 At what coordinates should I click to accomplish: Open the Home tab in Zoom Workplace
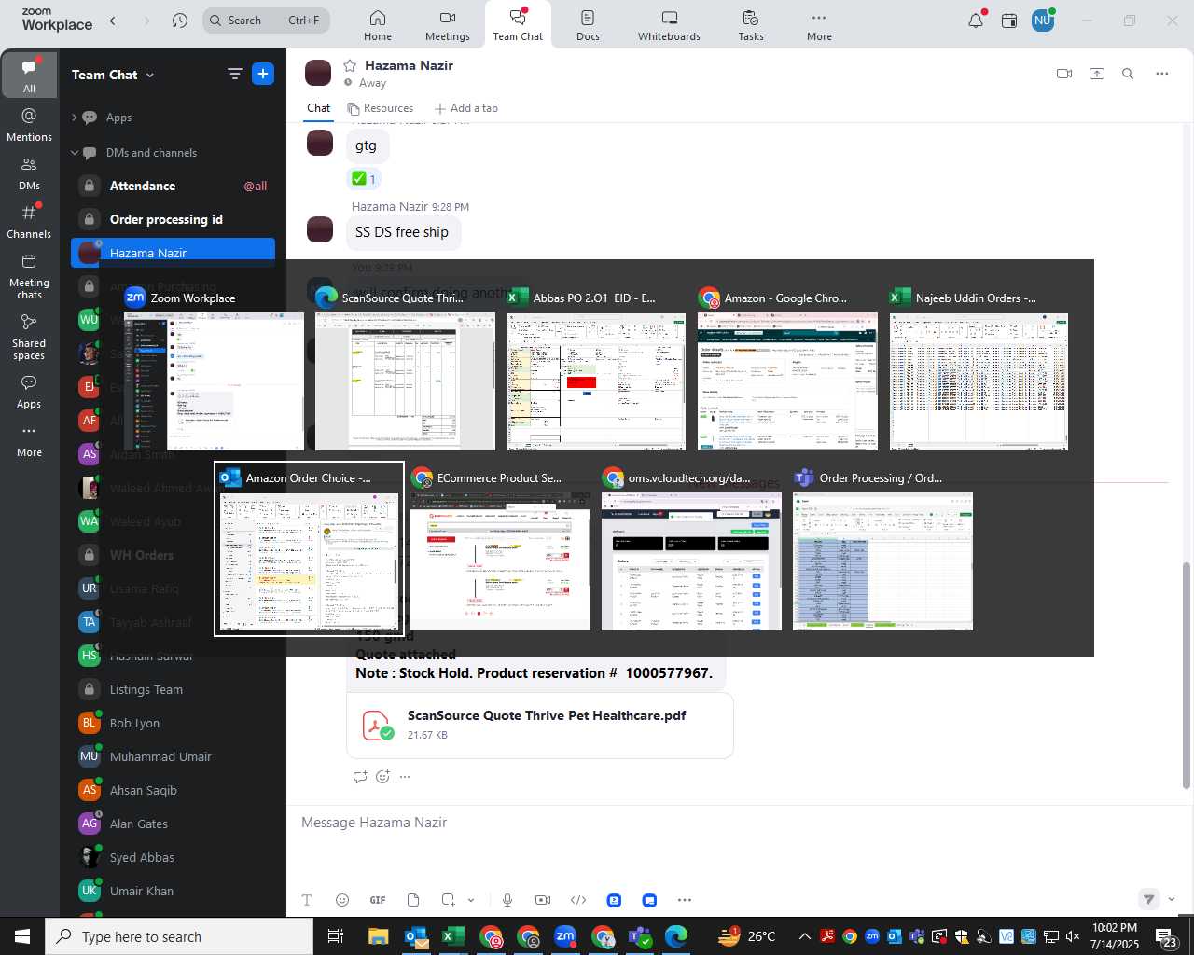pos(378,25)
